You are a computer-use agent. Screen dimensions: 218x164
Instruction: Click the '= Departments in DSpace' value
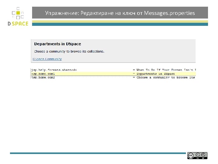[154, 74]
